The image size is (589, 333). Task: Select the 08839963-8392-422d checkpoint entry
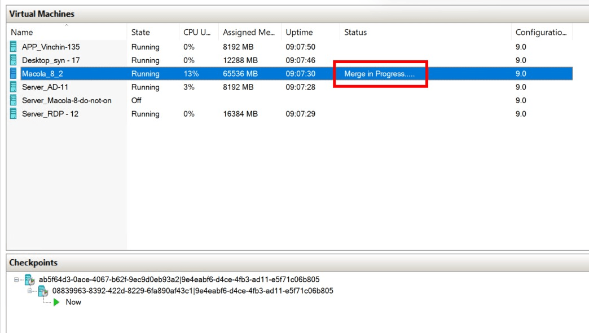[x=193, y=291]
